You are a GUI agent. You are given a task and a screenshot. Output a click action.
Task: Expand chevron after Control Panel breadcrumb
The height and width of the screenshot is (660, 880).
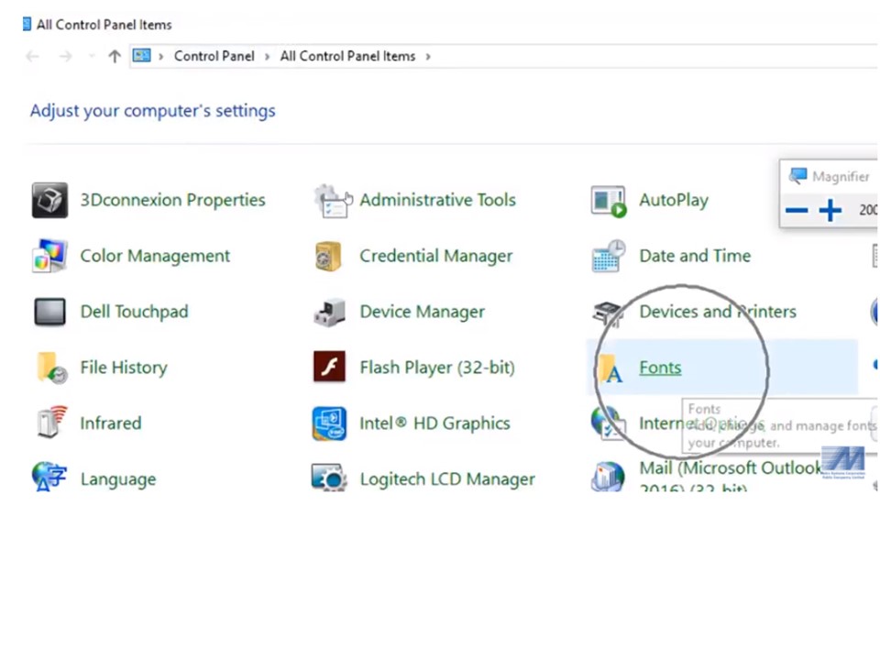267,57
